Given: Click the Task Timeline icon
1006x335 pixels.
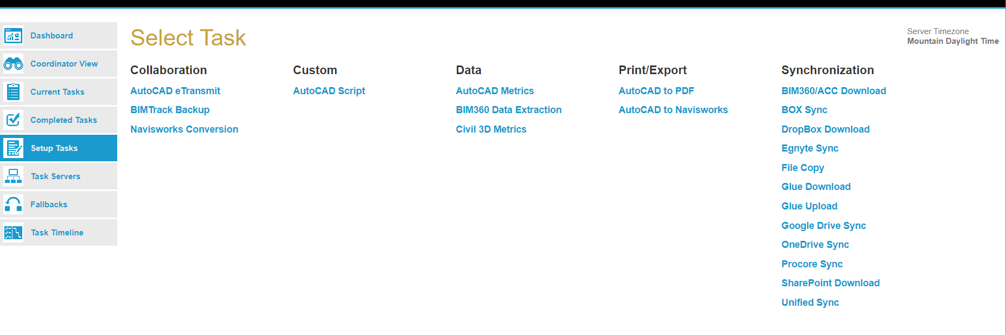Looking at the screenshot, I should tap(13, 233).
